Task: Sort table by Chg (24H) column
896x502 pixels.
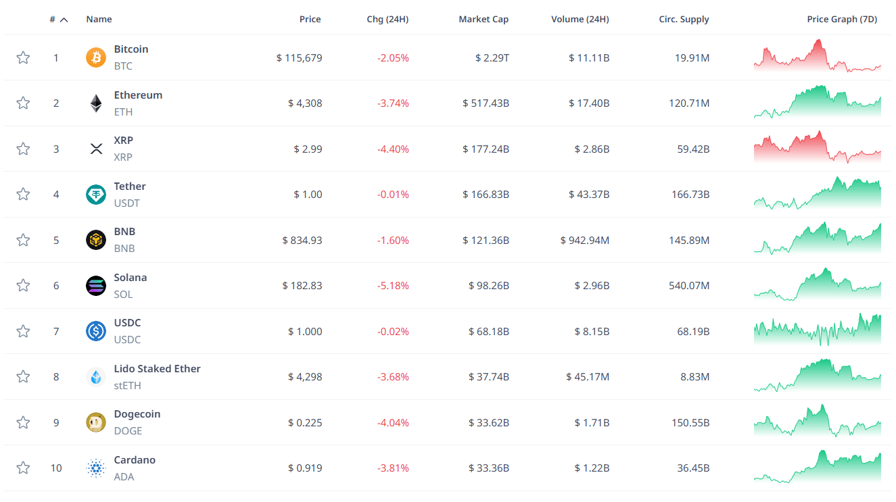Action: coord(387,20)
